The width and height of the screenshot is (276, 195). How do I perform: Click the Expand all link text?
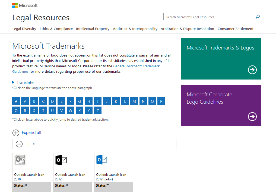[31, 133]
